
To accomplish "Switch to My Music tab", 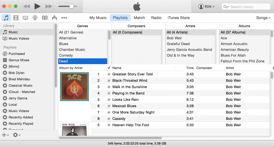I will click(x=98, y=18).
